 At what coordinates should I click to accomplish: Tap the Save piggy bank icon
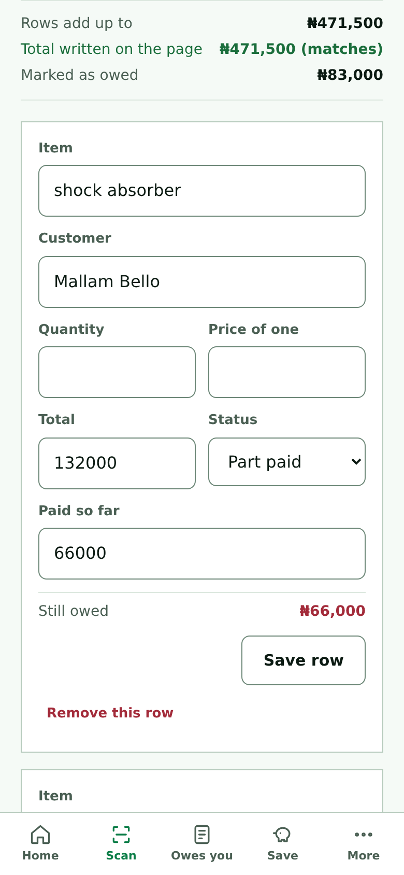(x=283, y=835)
